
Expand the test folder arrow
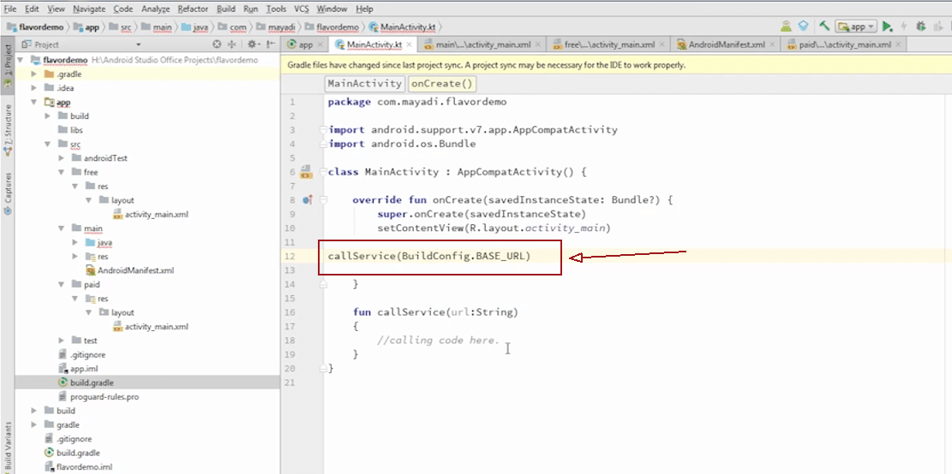[x=62, y=341]
